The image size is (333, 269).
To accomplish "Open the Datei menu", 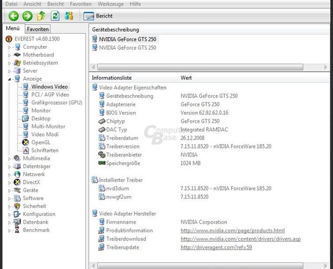I will click(x=11, y=4).
